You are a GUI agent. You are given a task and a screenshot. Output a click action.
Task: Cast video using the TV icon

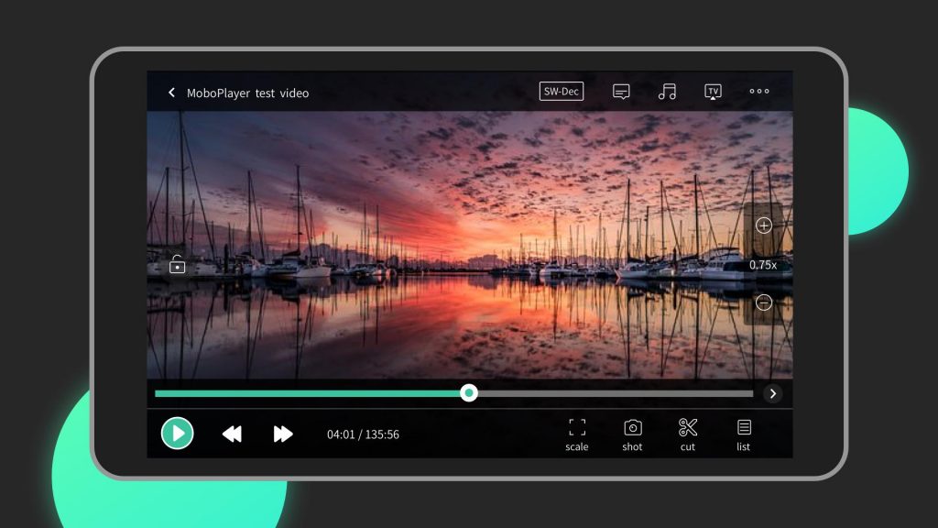pyautogui.click(x=714, y=89)
